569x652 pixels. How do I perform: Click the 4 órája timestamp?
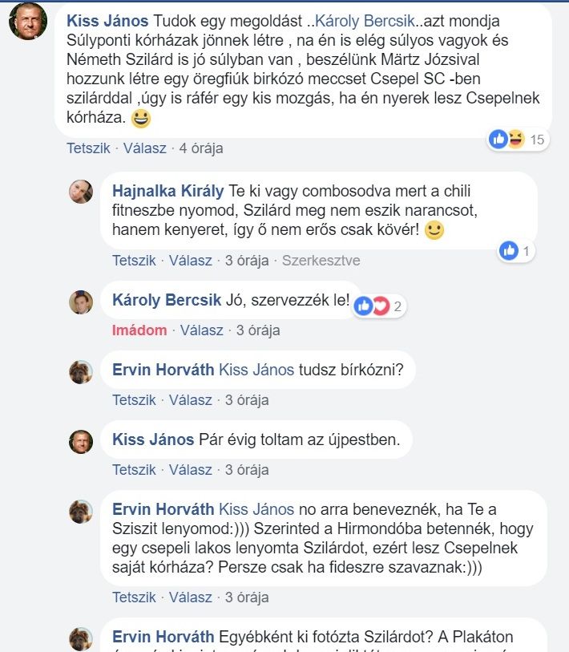[201, 148]
